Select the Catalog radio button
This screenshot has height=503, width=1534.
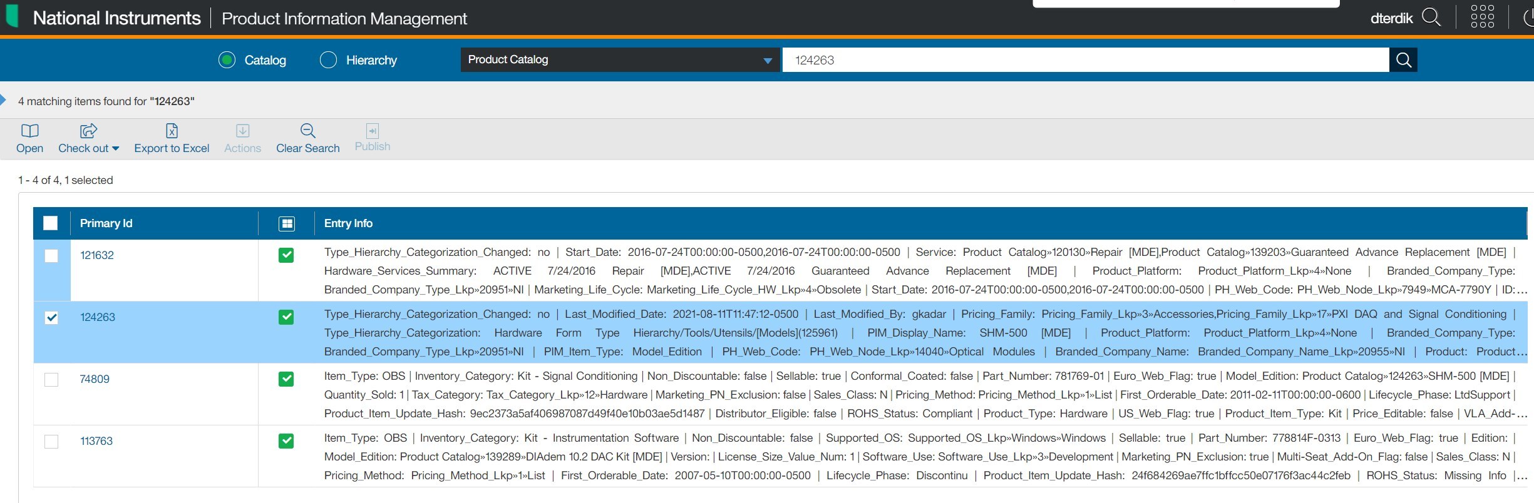[227, 60]
